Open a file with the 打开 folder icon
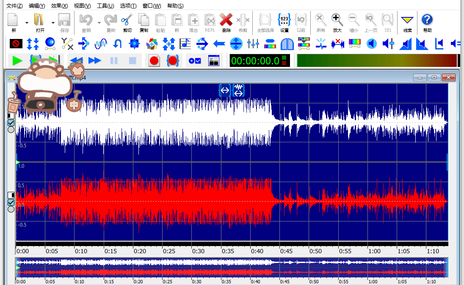This screenshot has width=464, height=285. (x=40, y=22)
